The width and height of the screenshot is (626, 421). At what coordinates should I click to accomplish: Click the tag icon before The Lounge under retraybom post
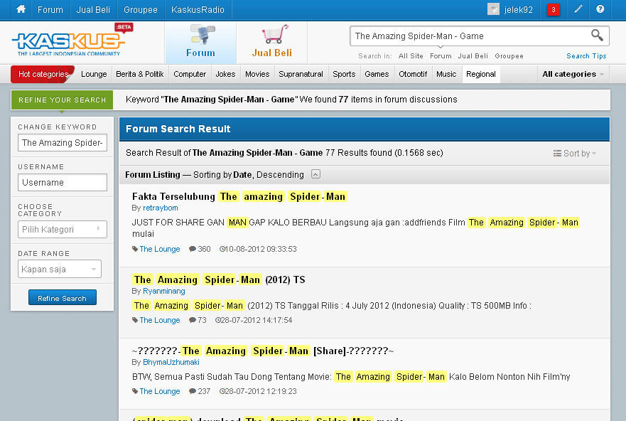[x=135, y=249]
